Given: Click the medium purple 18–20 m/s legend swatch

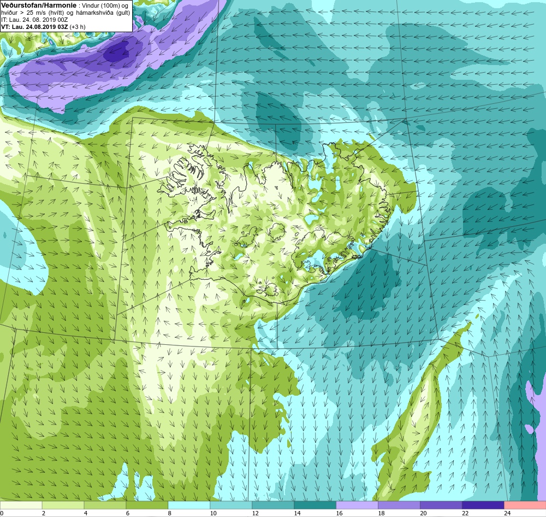Looking at the screenshot, I should pyautogui.click(x=399, y=505).
